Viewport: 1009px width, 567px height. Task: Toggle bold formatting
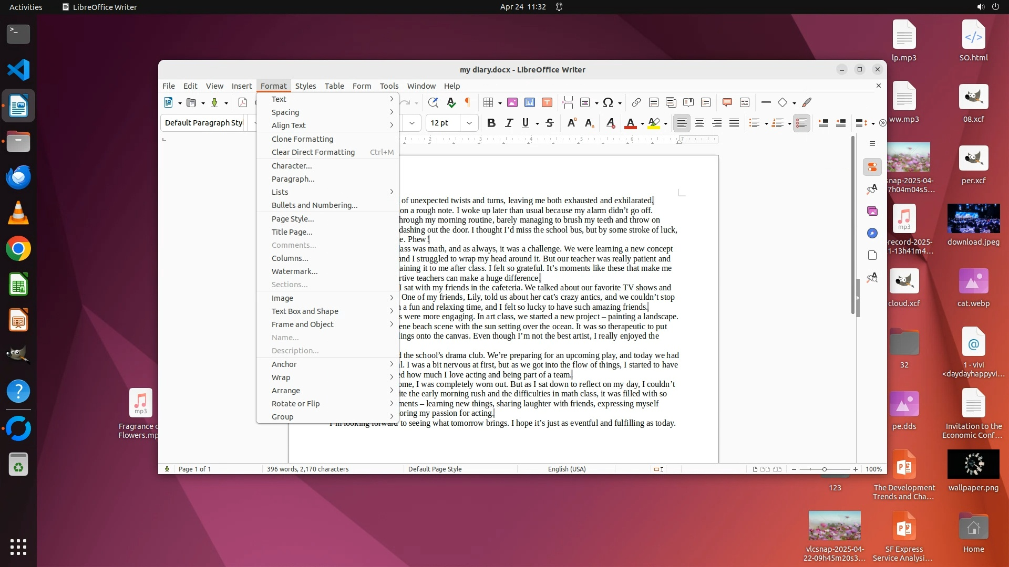coord(491,123)
